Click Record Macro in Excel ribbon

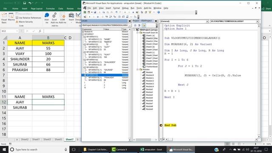(24, 14)
